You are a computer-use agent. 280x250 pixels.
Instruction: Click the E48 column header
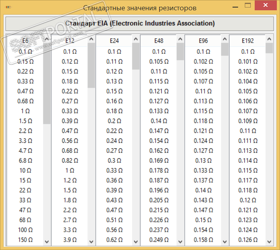pos(159,41)
